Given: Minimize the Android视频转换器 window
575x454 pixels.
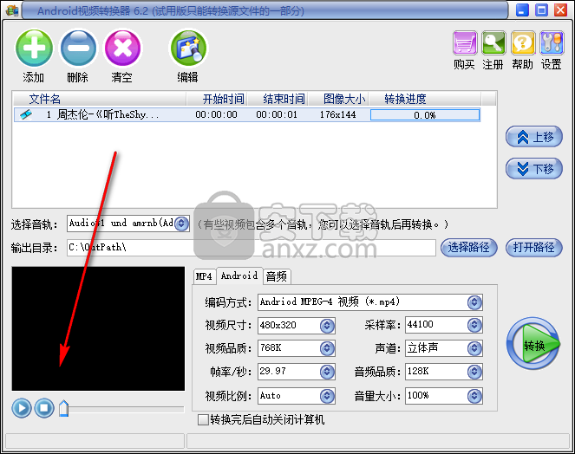Looking at the screenshot, I should [x=523, y=10].
